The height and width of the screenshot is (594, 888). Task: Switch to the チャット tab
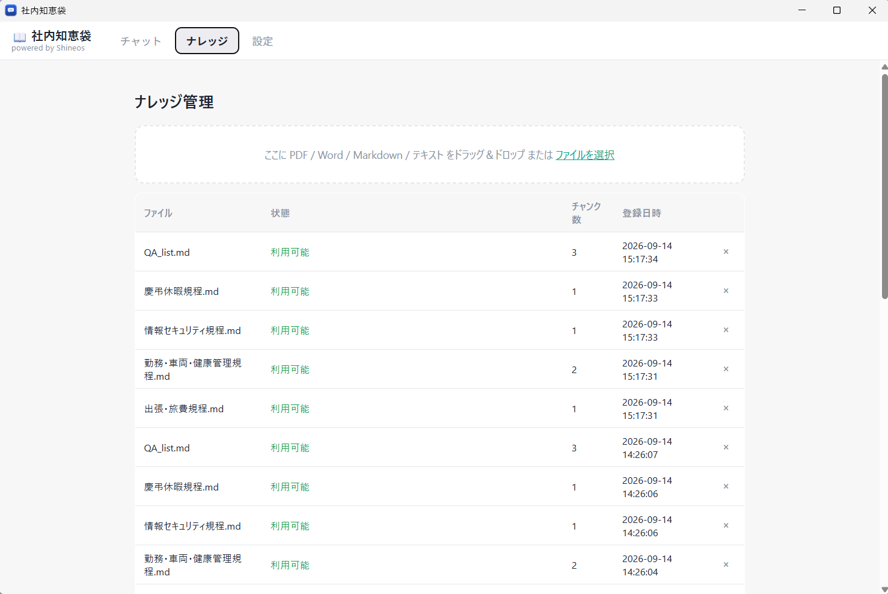click(x=141, y=41)
